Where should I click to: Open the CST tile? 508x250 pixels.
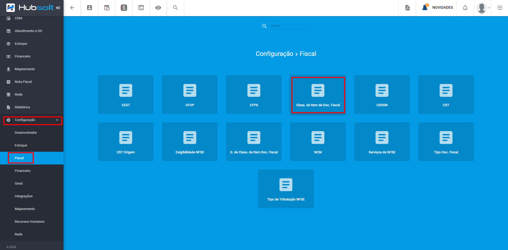446,95
